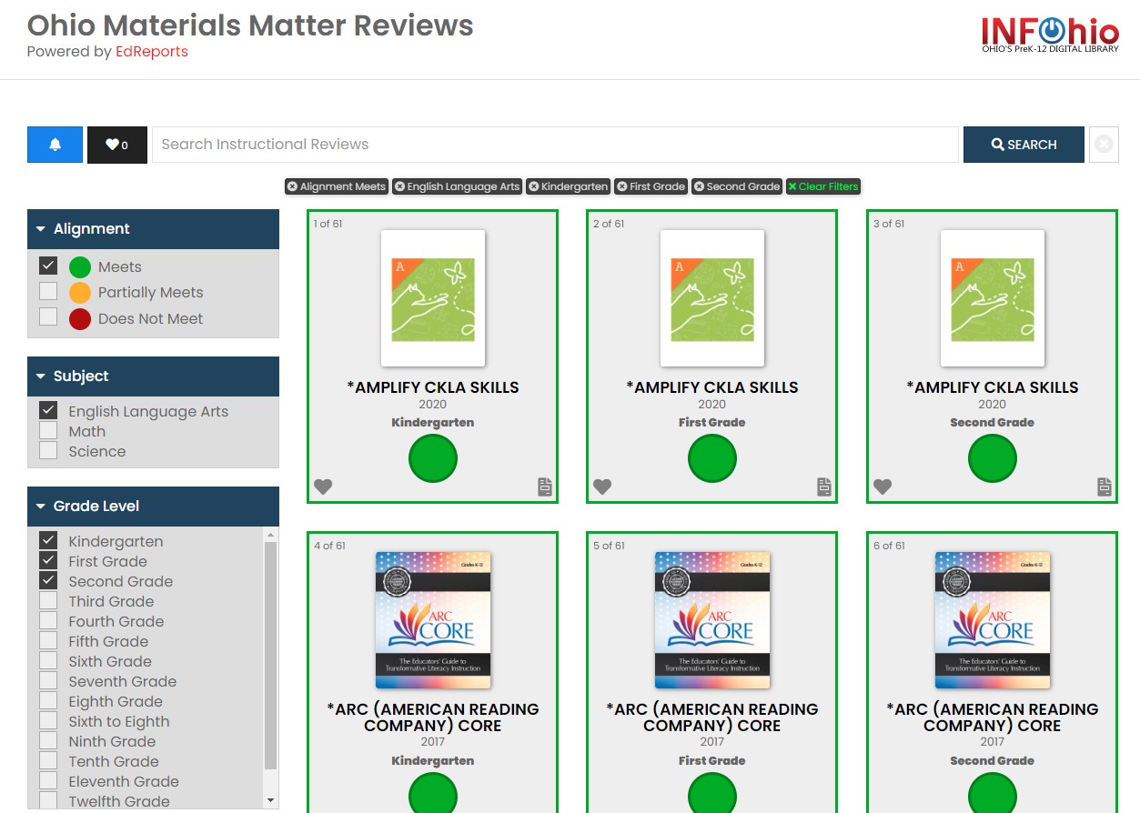
Task: Open the Amplify CKLA Skills First Grade title
Action: [712, 387]
